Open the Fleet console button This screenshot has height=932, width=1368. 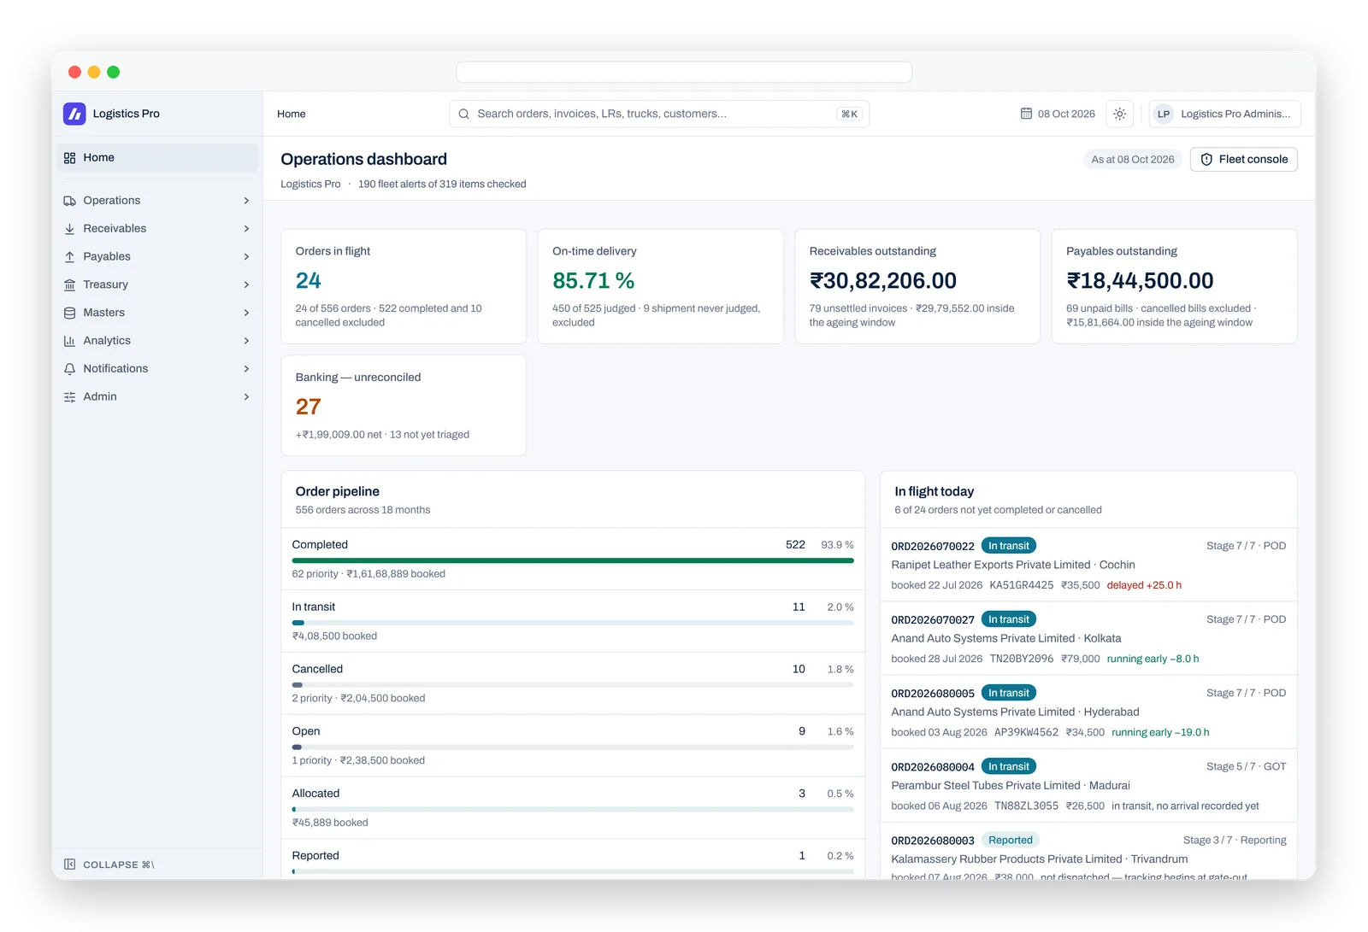[1244, 160]
